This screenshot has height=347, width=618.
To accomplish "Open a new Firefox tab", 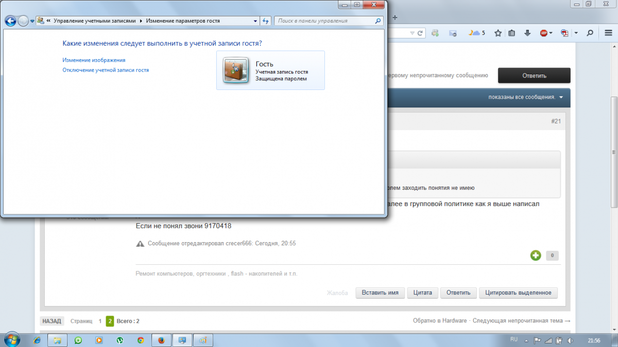I will [x=395, y=17].
